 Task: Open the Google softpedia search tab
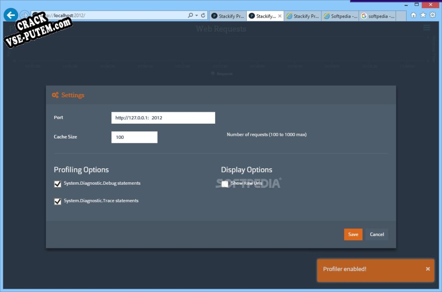378,16
